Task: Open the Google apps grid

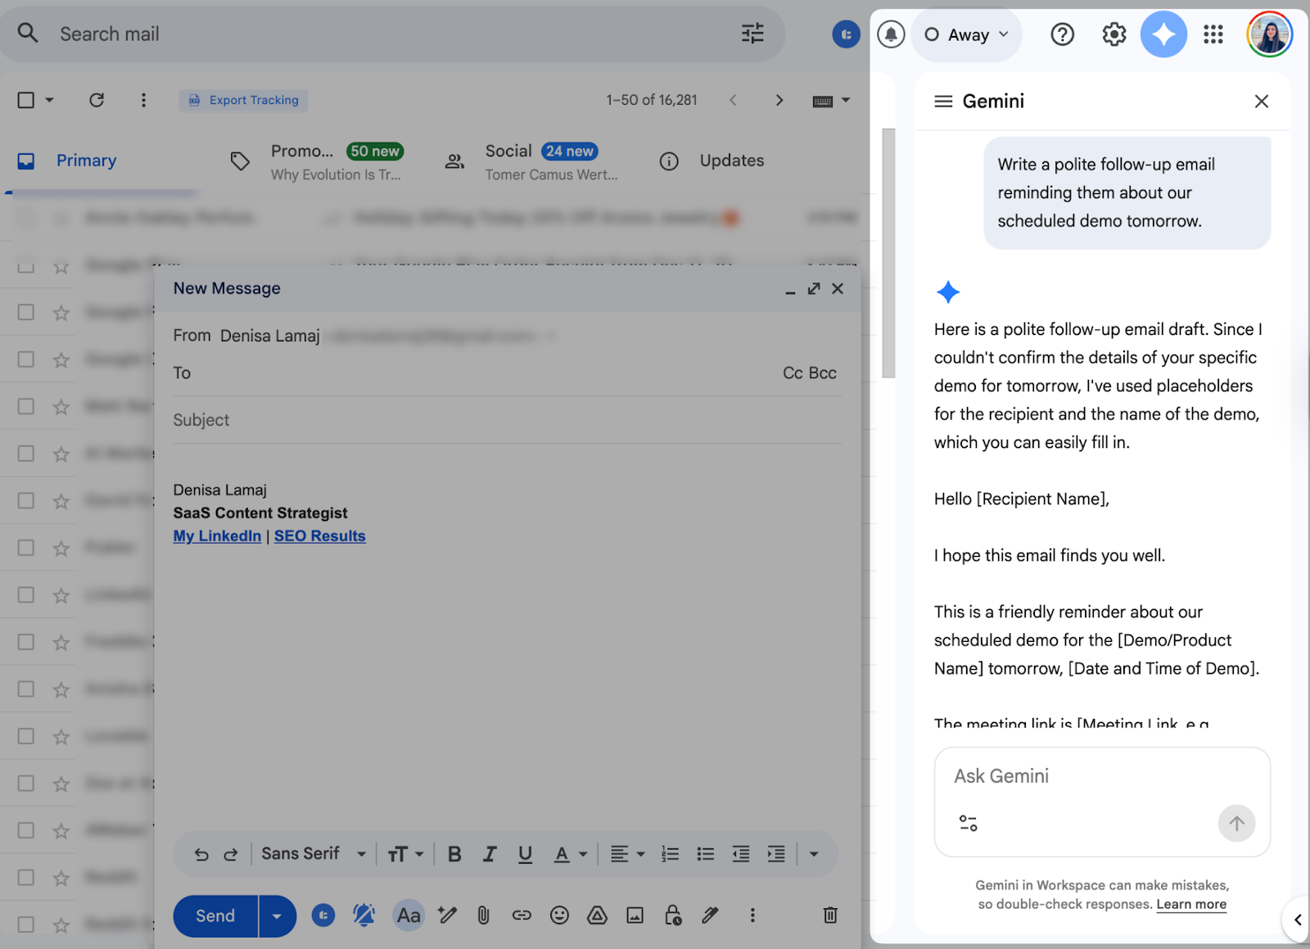Action: click(x=1213, y=34)
